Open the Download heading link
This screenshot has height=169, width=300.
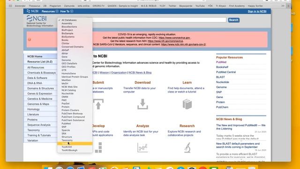pos(142,83)
